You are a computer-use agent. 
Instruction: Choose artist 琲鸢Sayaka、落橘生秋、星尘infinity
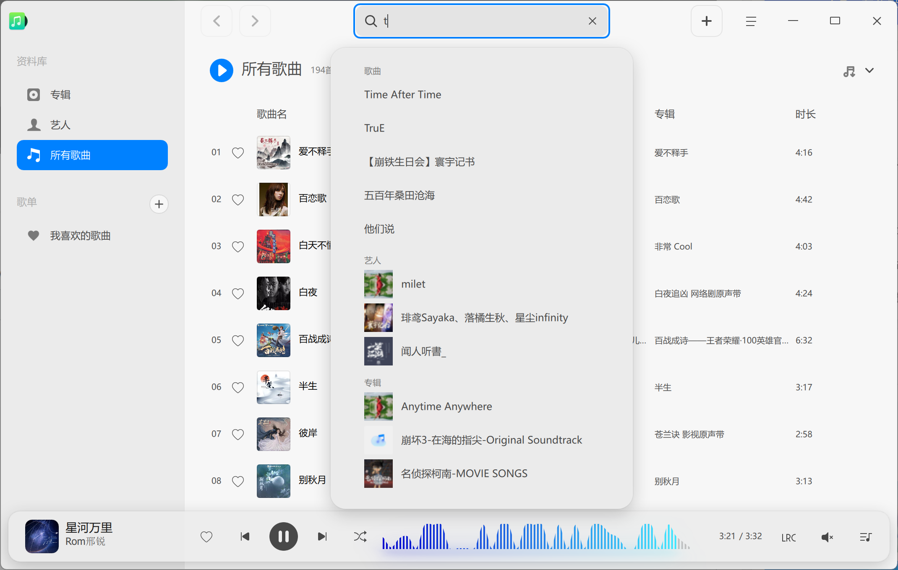coord(482,318)
